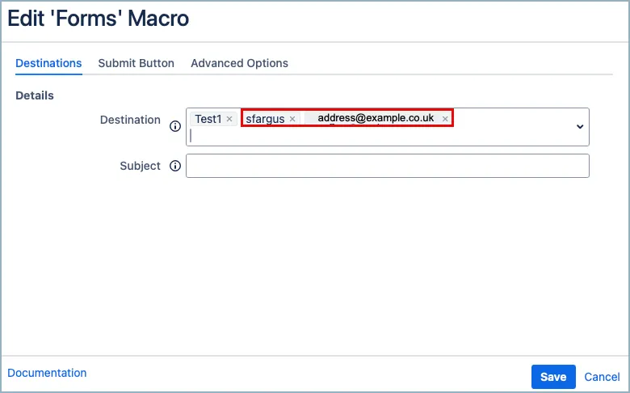Select the Test1 tag text

point(208,119)
